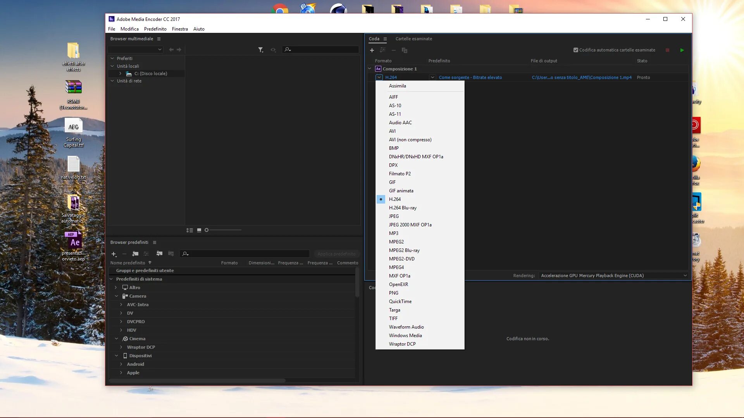Adjust the thumbnail size slider handle
Screen dimensions: 744x418
tap(207, 230)
